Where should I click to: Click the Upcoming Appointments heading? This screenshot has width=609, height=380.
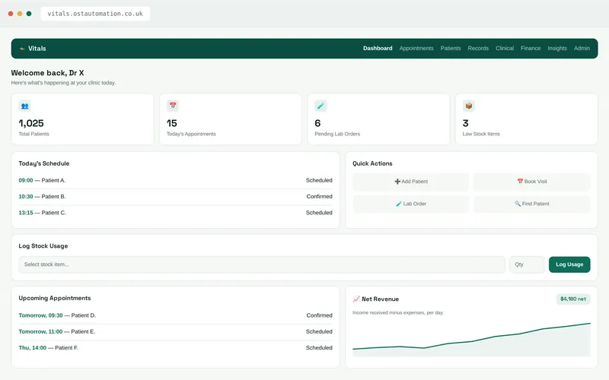(55, 298)
